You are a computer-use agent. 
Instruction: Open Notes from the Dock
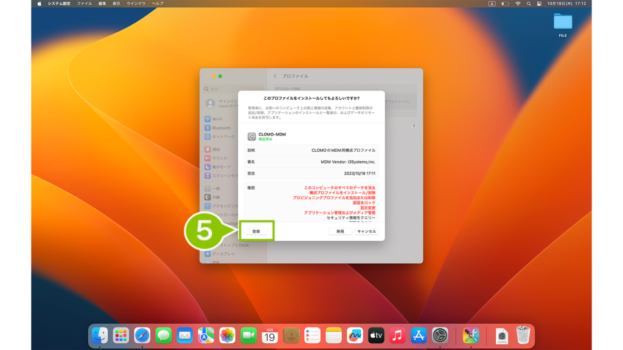(x=334, y=335)
